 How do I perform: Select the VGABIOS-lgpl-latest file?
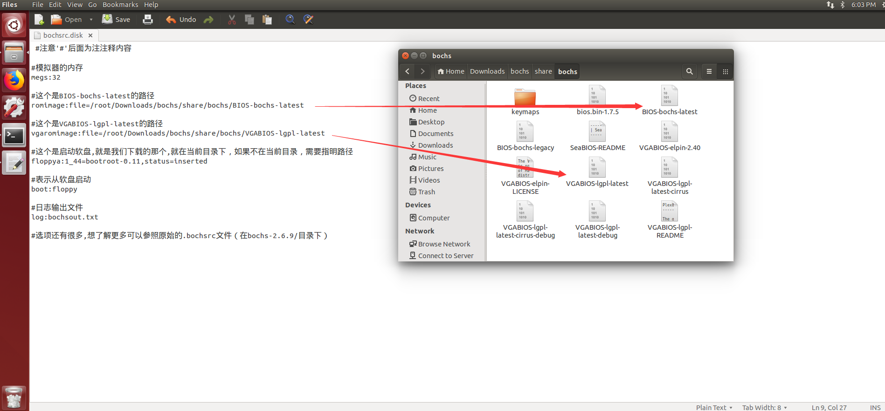pyautogui.click(x=597, y=172)
